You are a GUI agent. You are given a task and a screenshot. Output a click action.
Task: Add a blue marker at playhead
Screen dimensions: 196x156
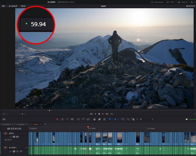coord(115,119)
